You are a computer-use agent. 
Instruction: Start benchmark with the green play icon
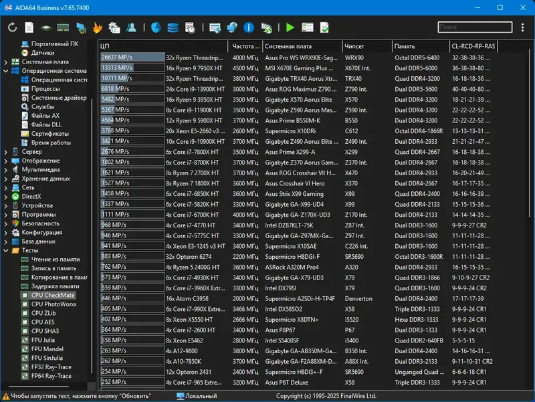(290, 27)
